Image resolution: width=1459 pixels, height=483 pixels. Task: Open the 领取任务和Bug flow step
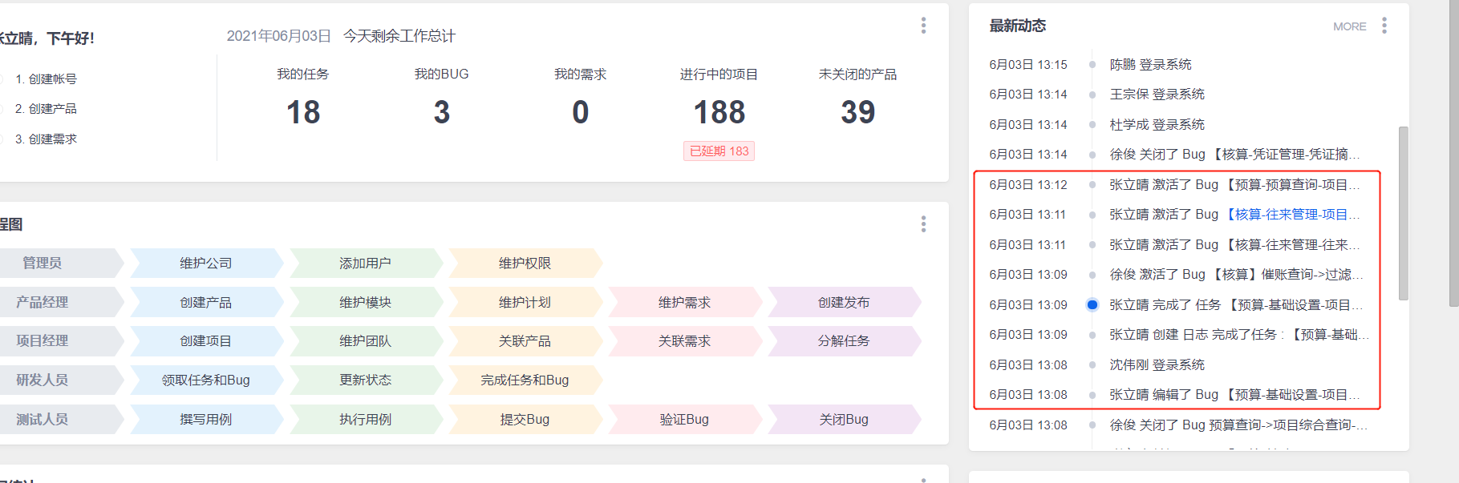pyautogui.click(x=206, y=380)
